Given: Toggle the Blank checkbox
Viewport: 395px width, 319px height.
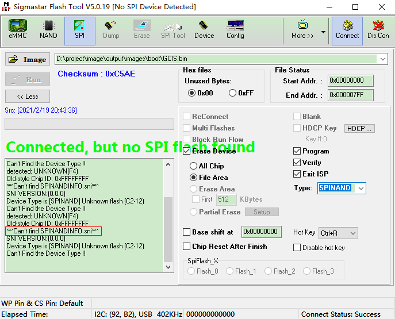Looking at the screenshot, I should pos(297,117).
